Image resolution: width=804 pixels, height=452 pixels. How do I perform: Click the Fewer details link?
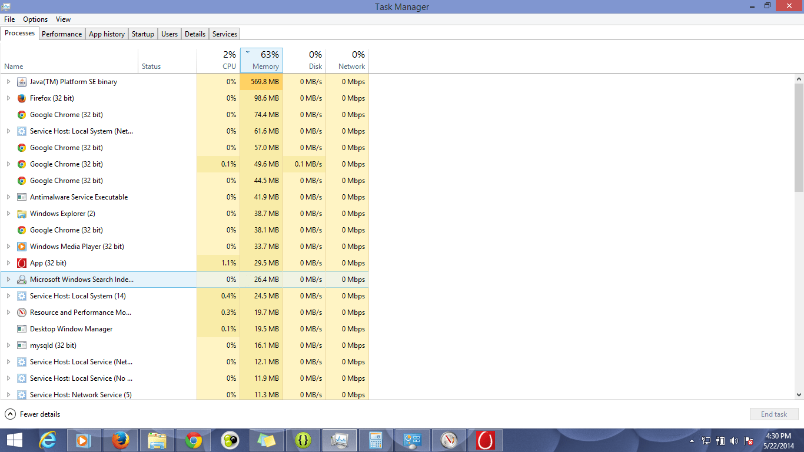click(40, 414)
